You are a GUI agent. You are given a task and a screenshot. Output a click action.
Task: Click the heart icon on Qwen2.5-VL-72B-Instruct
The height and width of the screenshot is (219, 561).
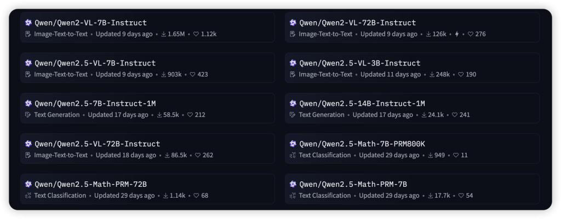click(x=198, y=155)
